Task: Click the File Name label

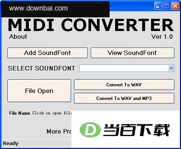Action: pos(20,113)
